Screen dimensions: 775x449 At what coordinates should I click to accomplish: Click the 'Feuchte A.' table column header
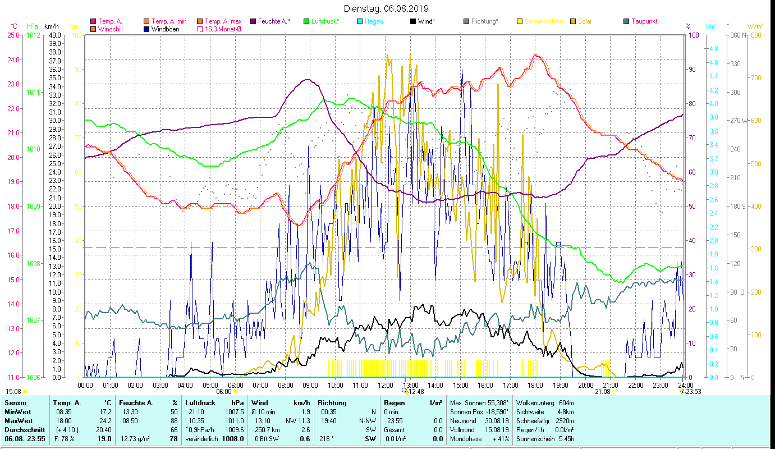click(135, 403)
